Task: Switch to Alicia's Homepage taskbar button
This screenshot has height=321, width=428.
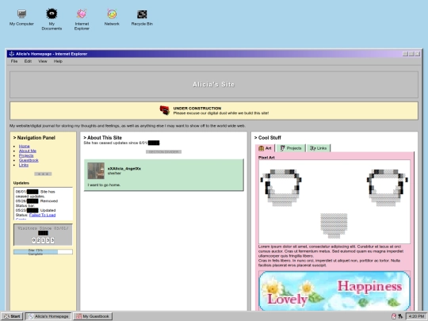Action: click(x=48, y=316)
